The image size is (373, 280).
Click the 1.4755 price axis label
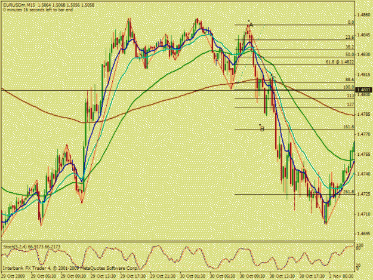(x=364, y=155)
